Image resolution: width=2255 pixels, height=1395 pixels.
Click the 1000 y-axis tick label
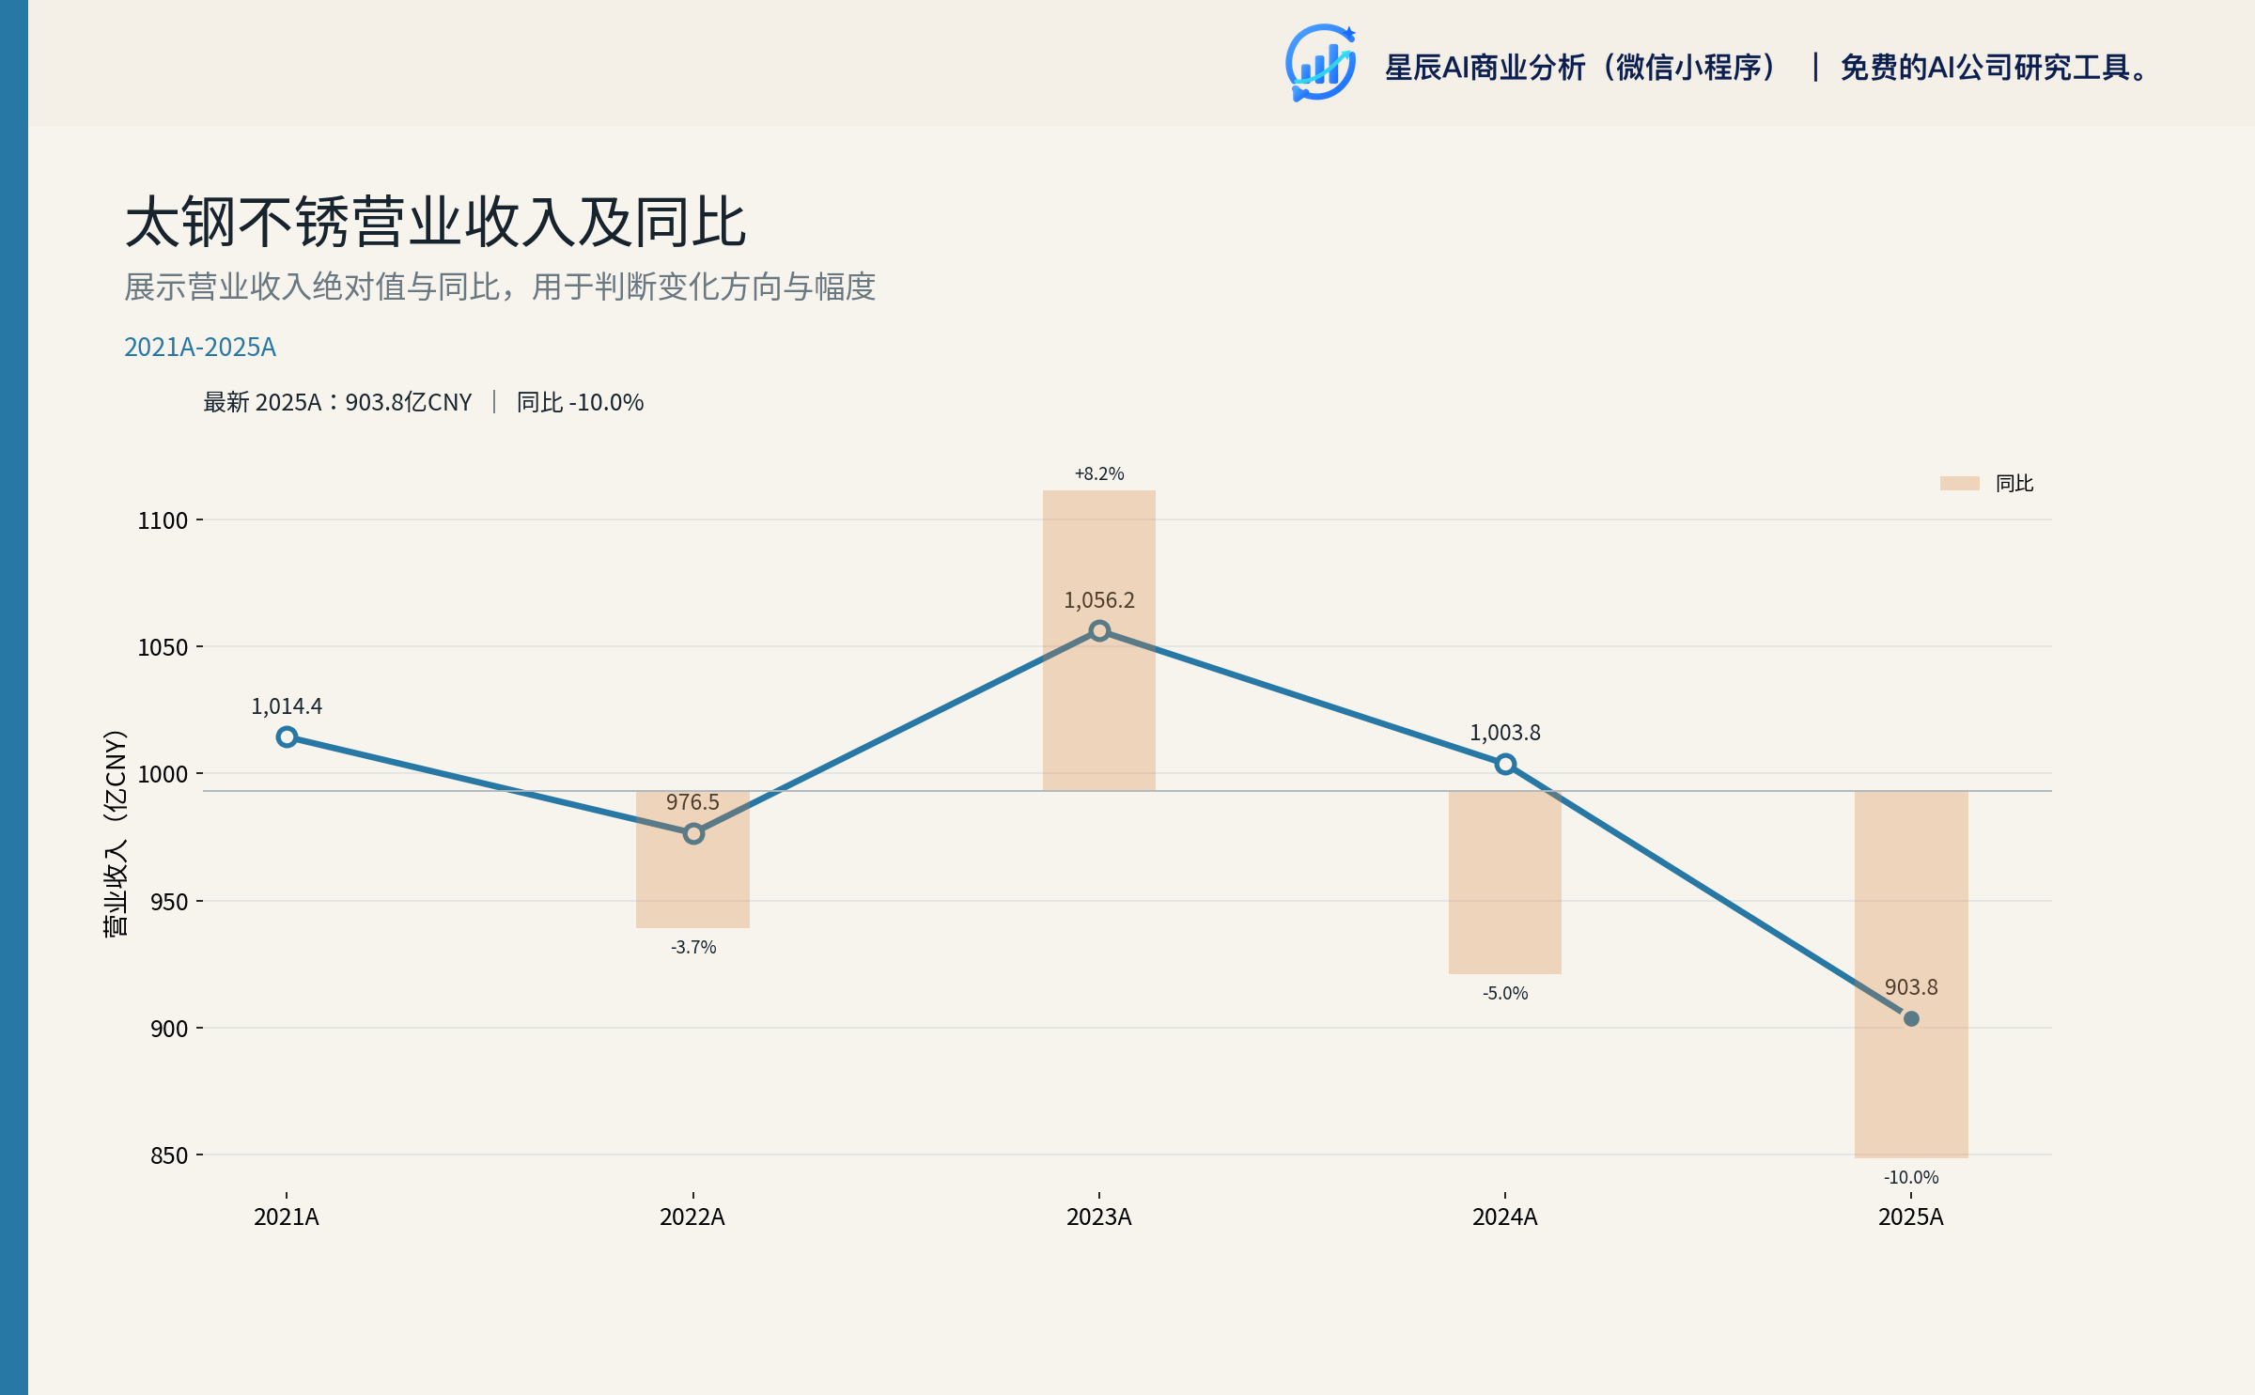click(x=163, y=774)
